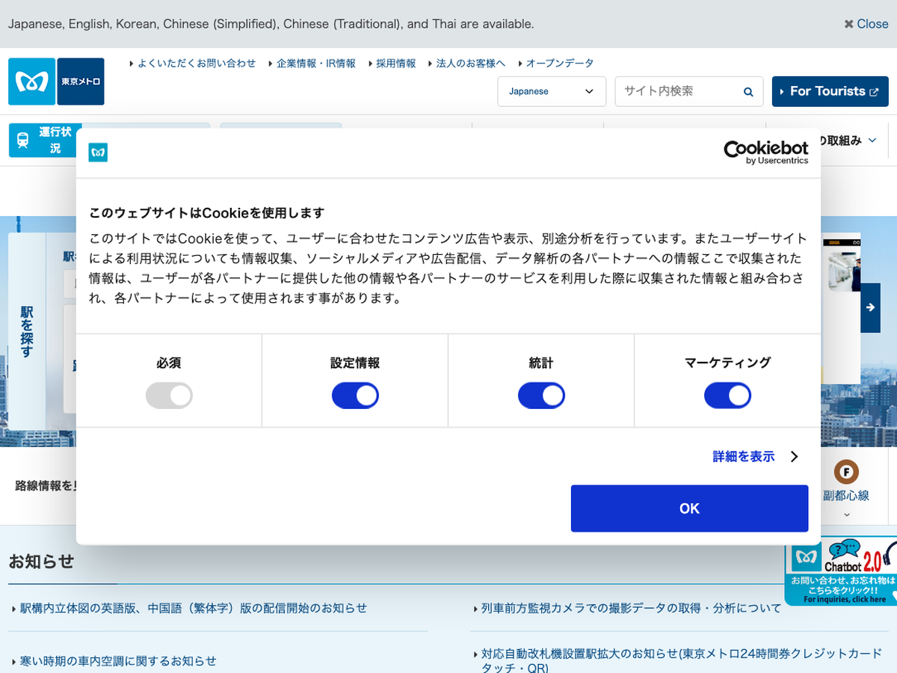Click the train status icon 運行状況
The image size is (897, 673).
click(x=23, y=140)
